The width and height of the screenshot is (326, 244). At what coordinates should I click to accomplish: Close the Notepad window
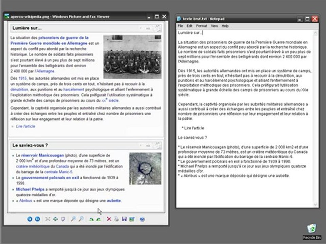315,19
